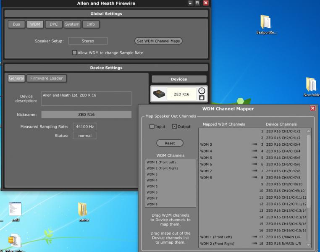This screenshot has height=252, width=320.
Task: Open the Speaker Setup Stereo dropdown
Action: point(88,41)
